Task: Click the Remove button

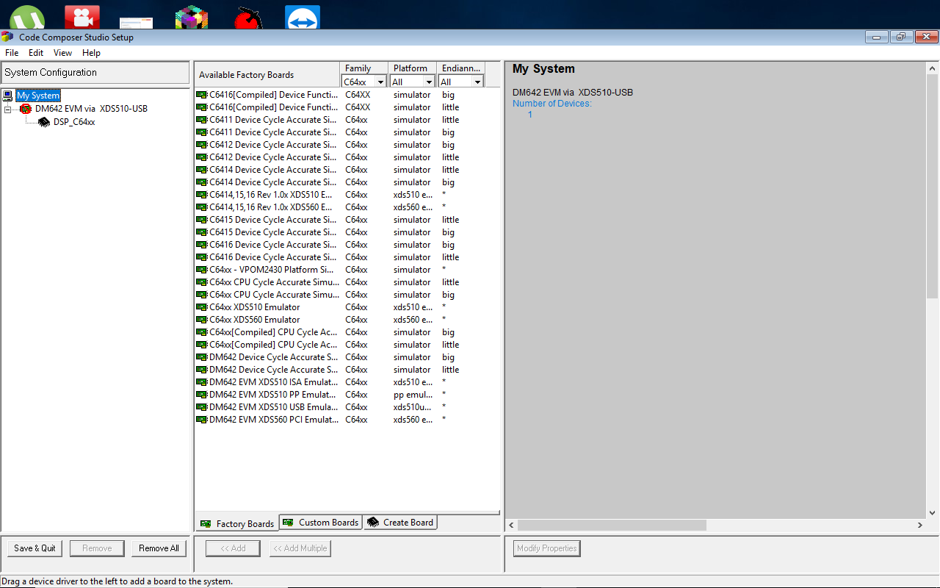Action: tap(97, 548)
